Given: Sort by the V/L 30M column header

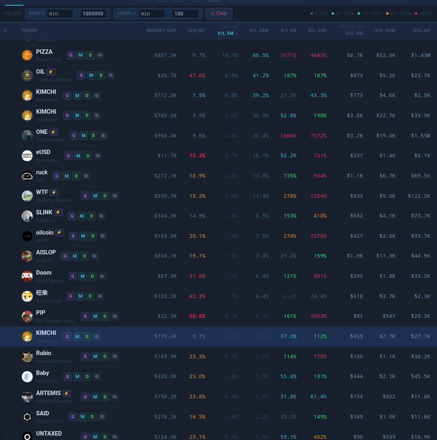Looking at the screenshot, I should point(259,30).
